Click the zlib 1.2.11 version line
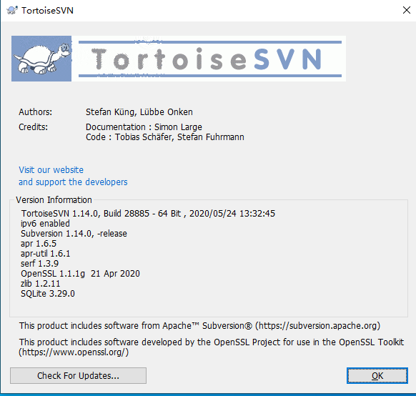This screenshot has height=396, width=416. point(40,284)
